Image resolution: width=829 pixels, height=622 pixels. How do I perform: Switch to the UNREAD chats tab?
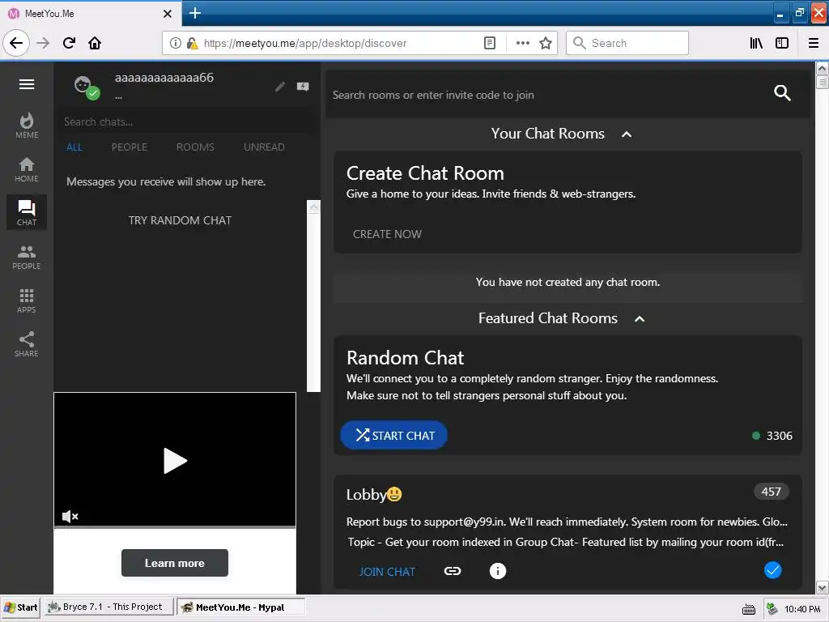264,147
